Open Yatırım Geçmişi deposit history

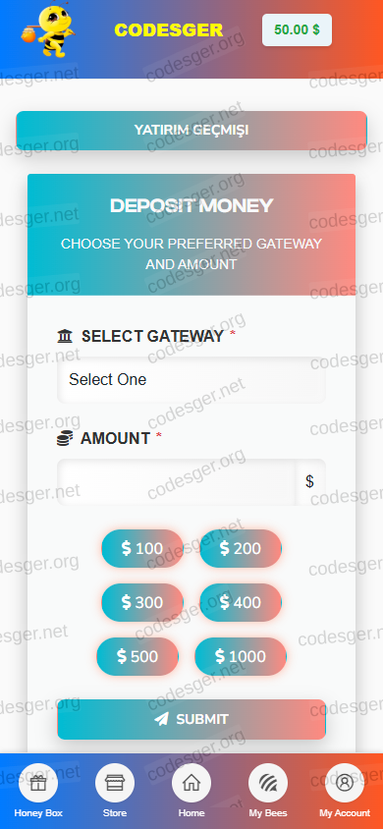pos(191,131)
